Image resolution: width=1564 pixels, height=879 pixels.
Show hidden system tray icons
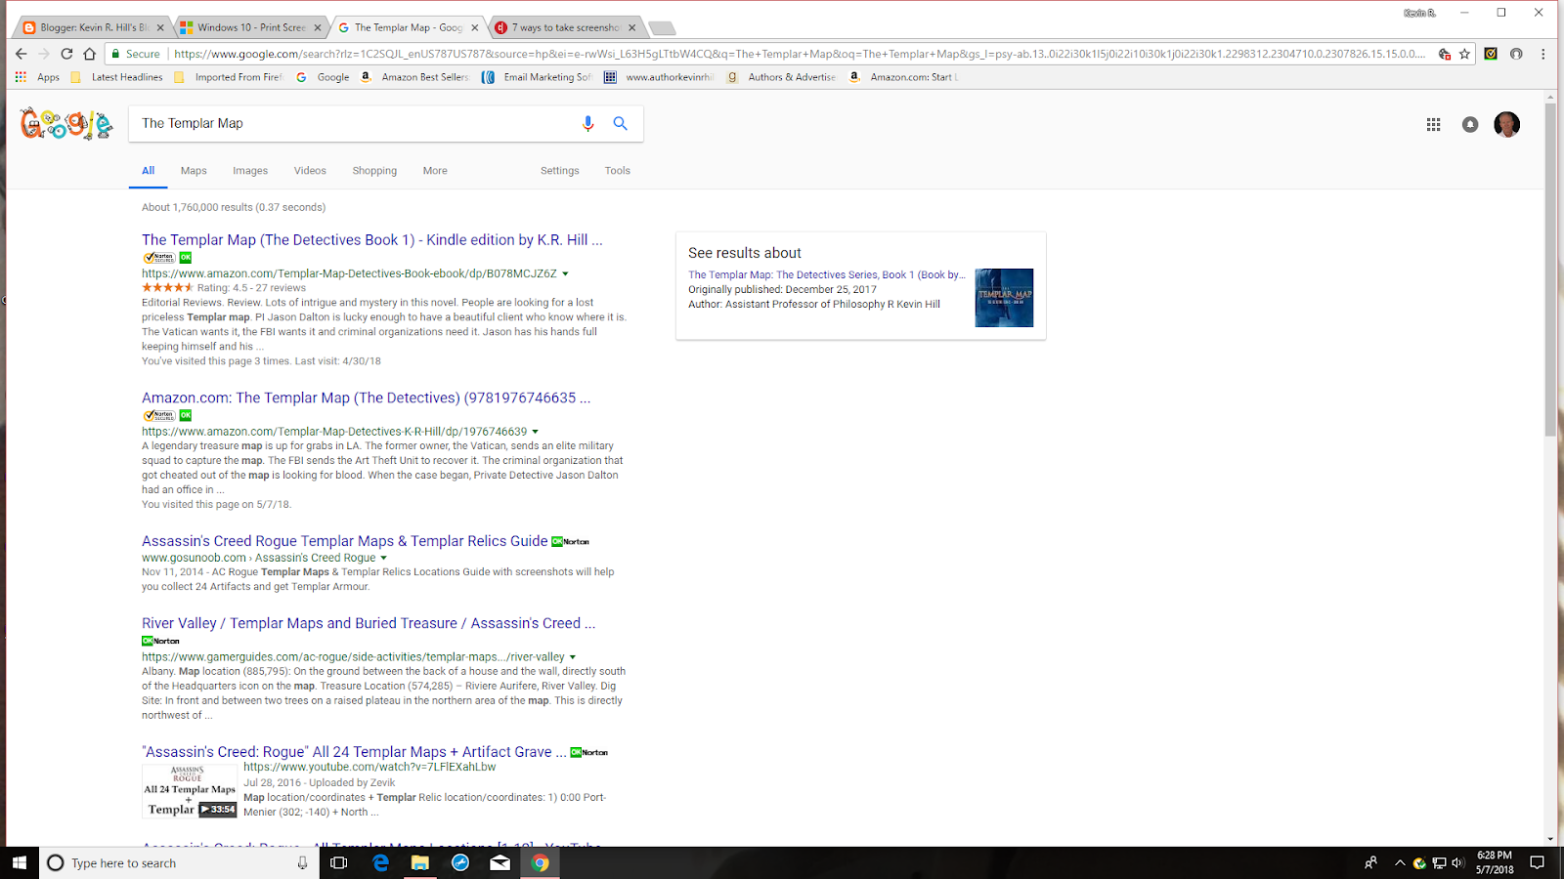(1400, 862)
